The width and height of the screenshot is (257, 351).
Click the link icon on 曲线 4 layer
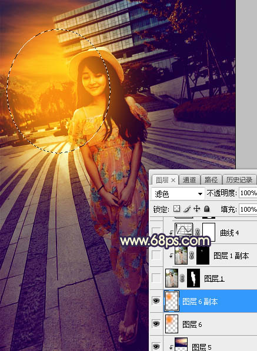pyautogui.click(x=197, y=232)
